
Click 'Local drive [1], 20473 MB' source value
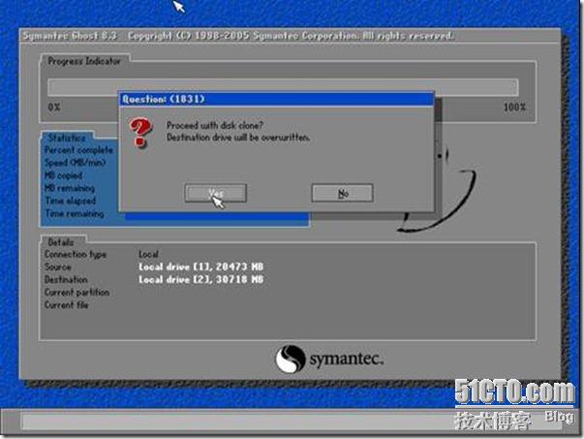(200, 267)
